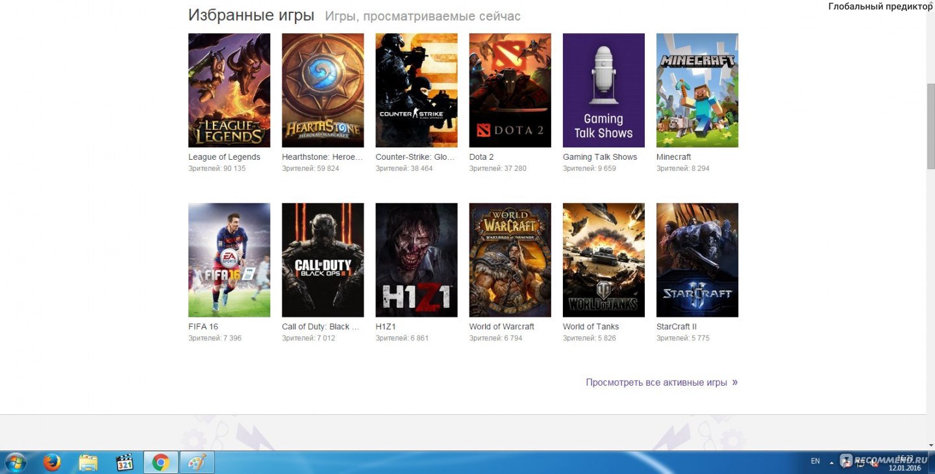Open the Counter-Strike cover image
The image size is (935, 474).
click(416, 90)
